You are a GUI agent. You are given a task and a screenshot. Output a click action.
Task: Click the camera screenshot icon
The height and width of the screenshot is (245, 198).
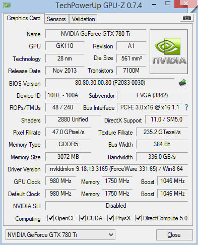coord(187,18)
